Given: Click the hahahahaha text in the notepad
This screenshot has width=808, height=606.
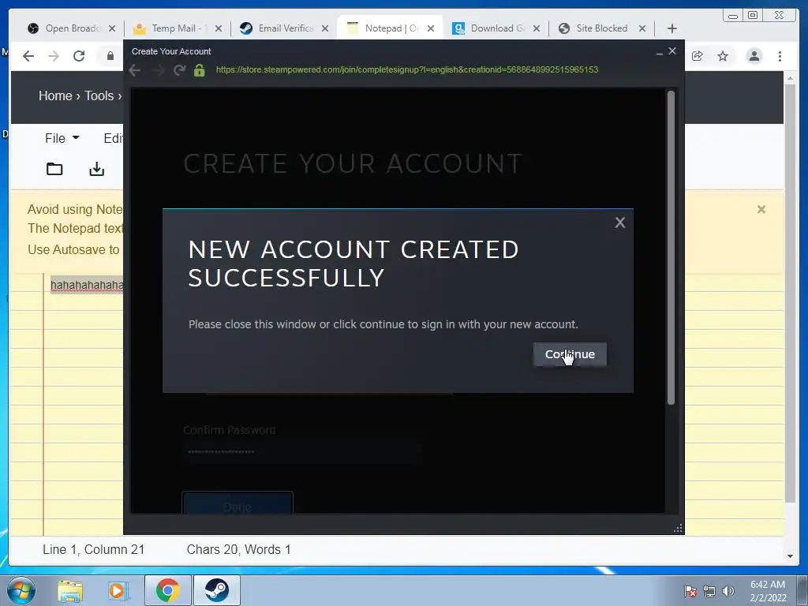Looking at the screenshot, I should (x=87, y=285).
